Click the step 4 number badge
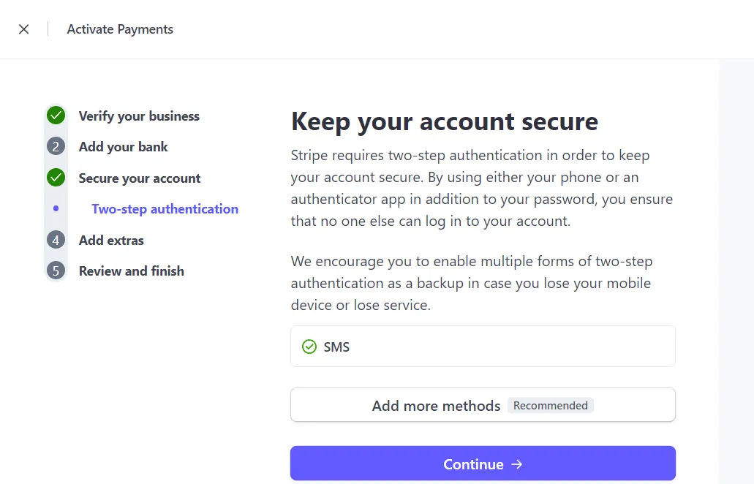This screenshot has width=754, height=484. 56,240
